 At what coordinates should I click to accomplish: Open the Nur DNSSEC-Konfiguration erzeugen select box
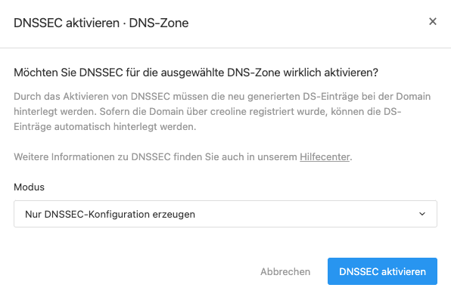pyautogui.click(x=225, y=214)
